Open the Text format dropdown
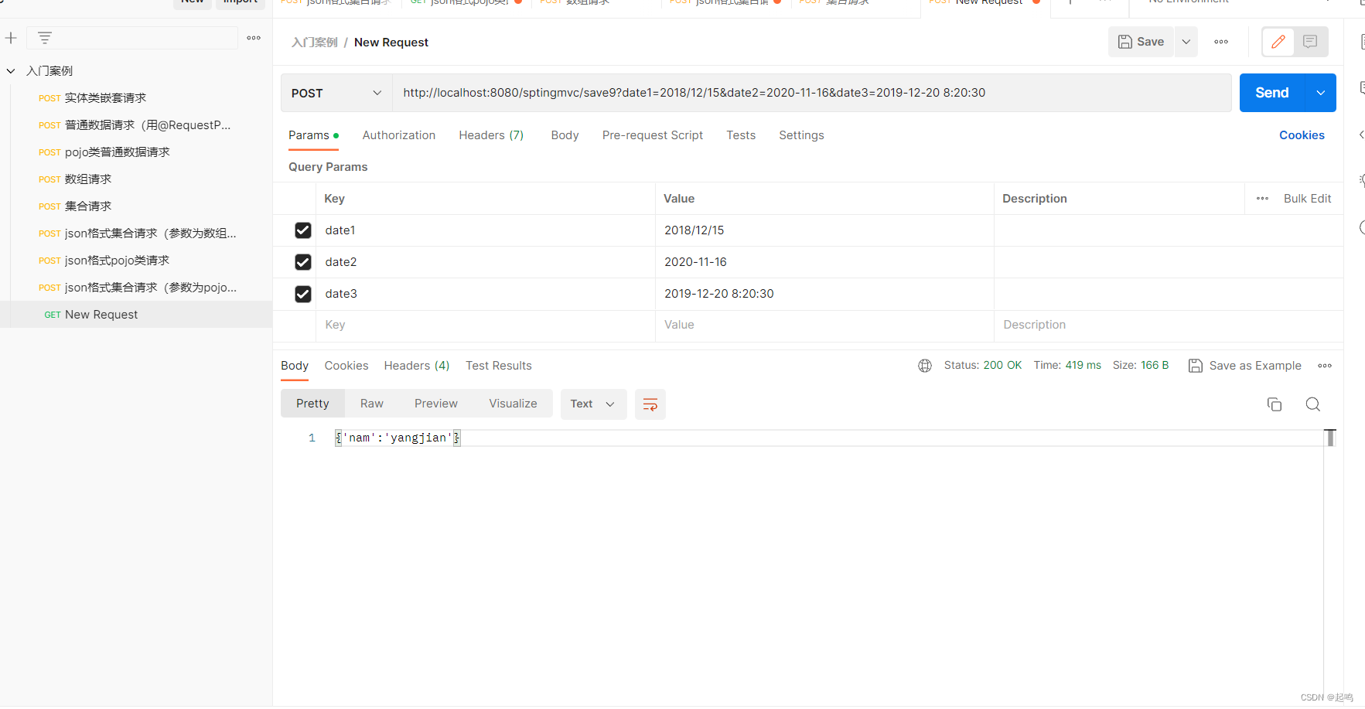Viewport: 1365px width, 709px height. pyautogui.click(x=593, y=404)
